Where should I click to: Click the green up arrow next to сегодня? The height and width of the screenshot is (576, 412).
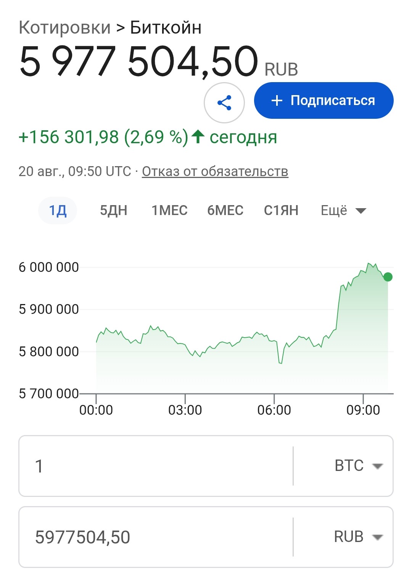pos(198,136)
